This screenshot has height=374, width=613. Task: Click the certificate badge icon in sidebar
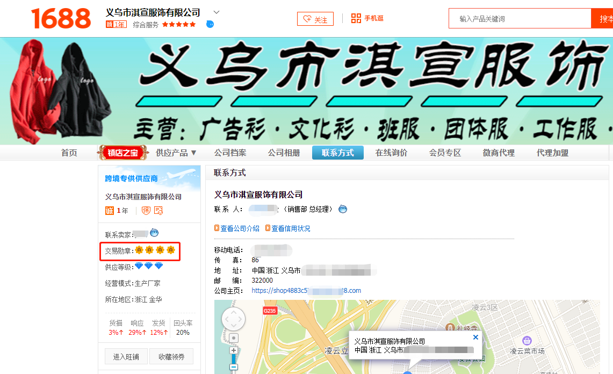click(x=158, y=211)
